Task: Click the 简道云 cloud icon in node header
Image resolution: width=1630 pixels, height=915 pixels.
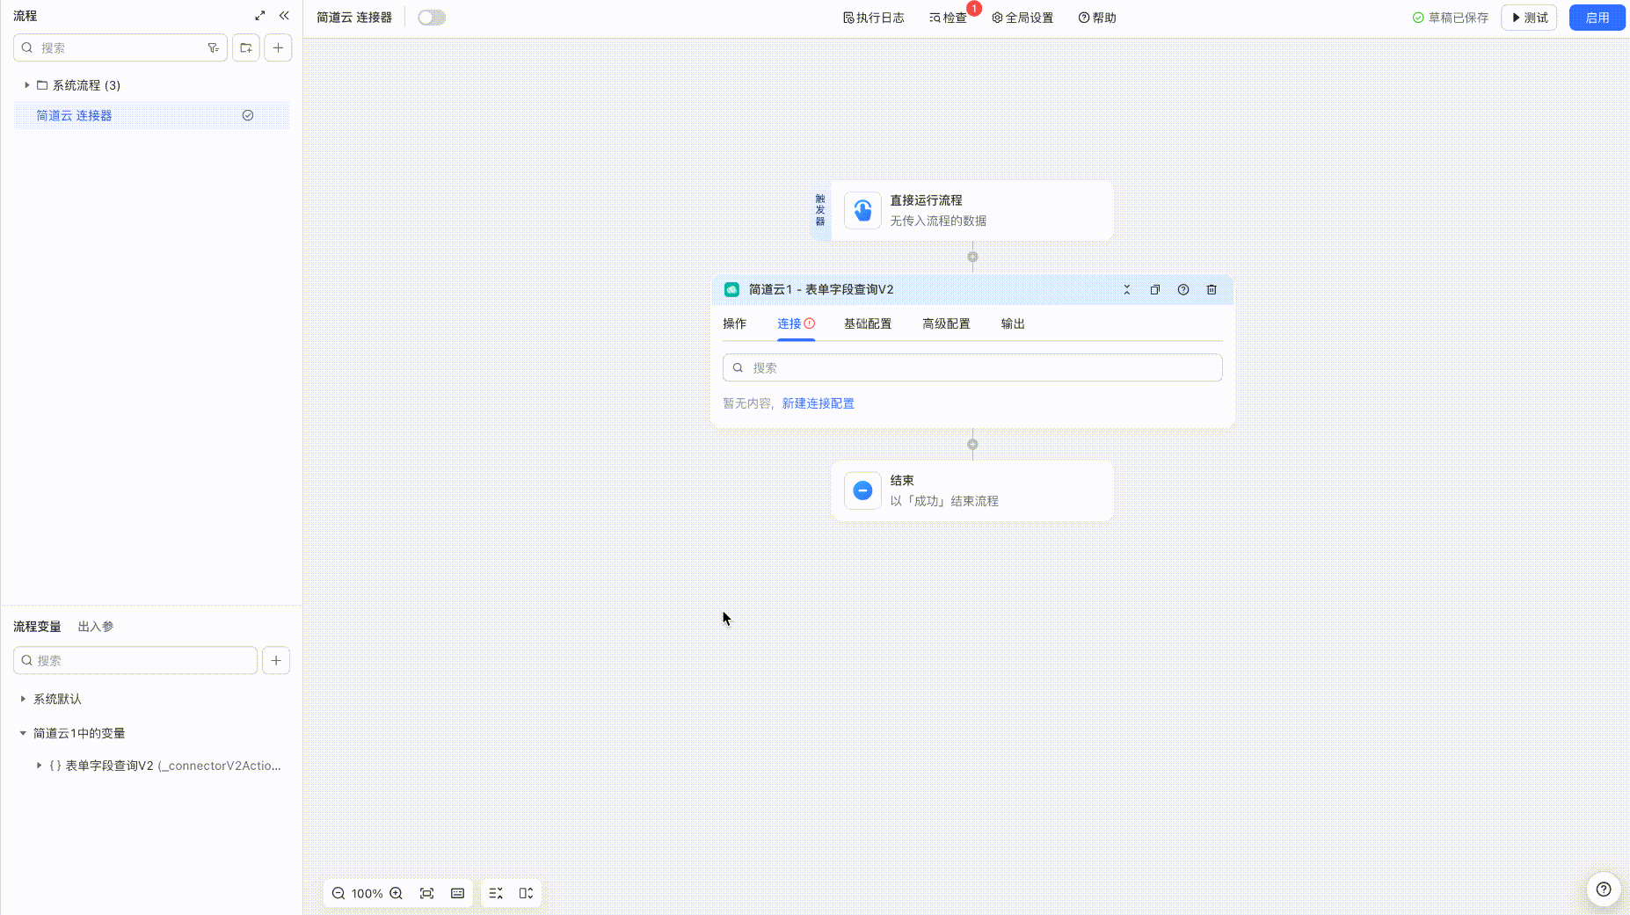Action: coord(731,289)
